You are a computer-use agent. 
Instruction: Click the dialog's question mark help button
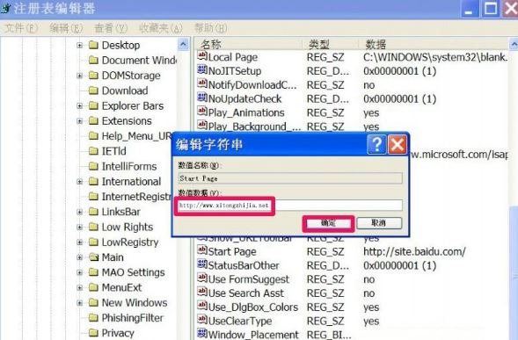376,144
